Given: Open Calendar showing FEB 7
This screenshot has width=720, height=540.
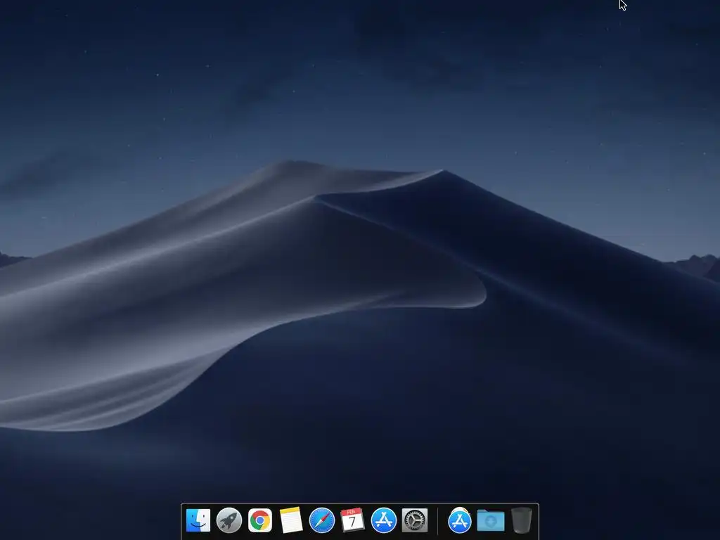Looking at the screenshot, I should [x=352, y=520].
